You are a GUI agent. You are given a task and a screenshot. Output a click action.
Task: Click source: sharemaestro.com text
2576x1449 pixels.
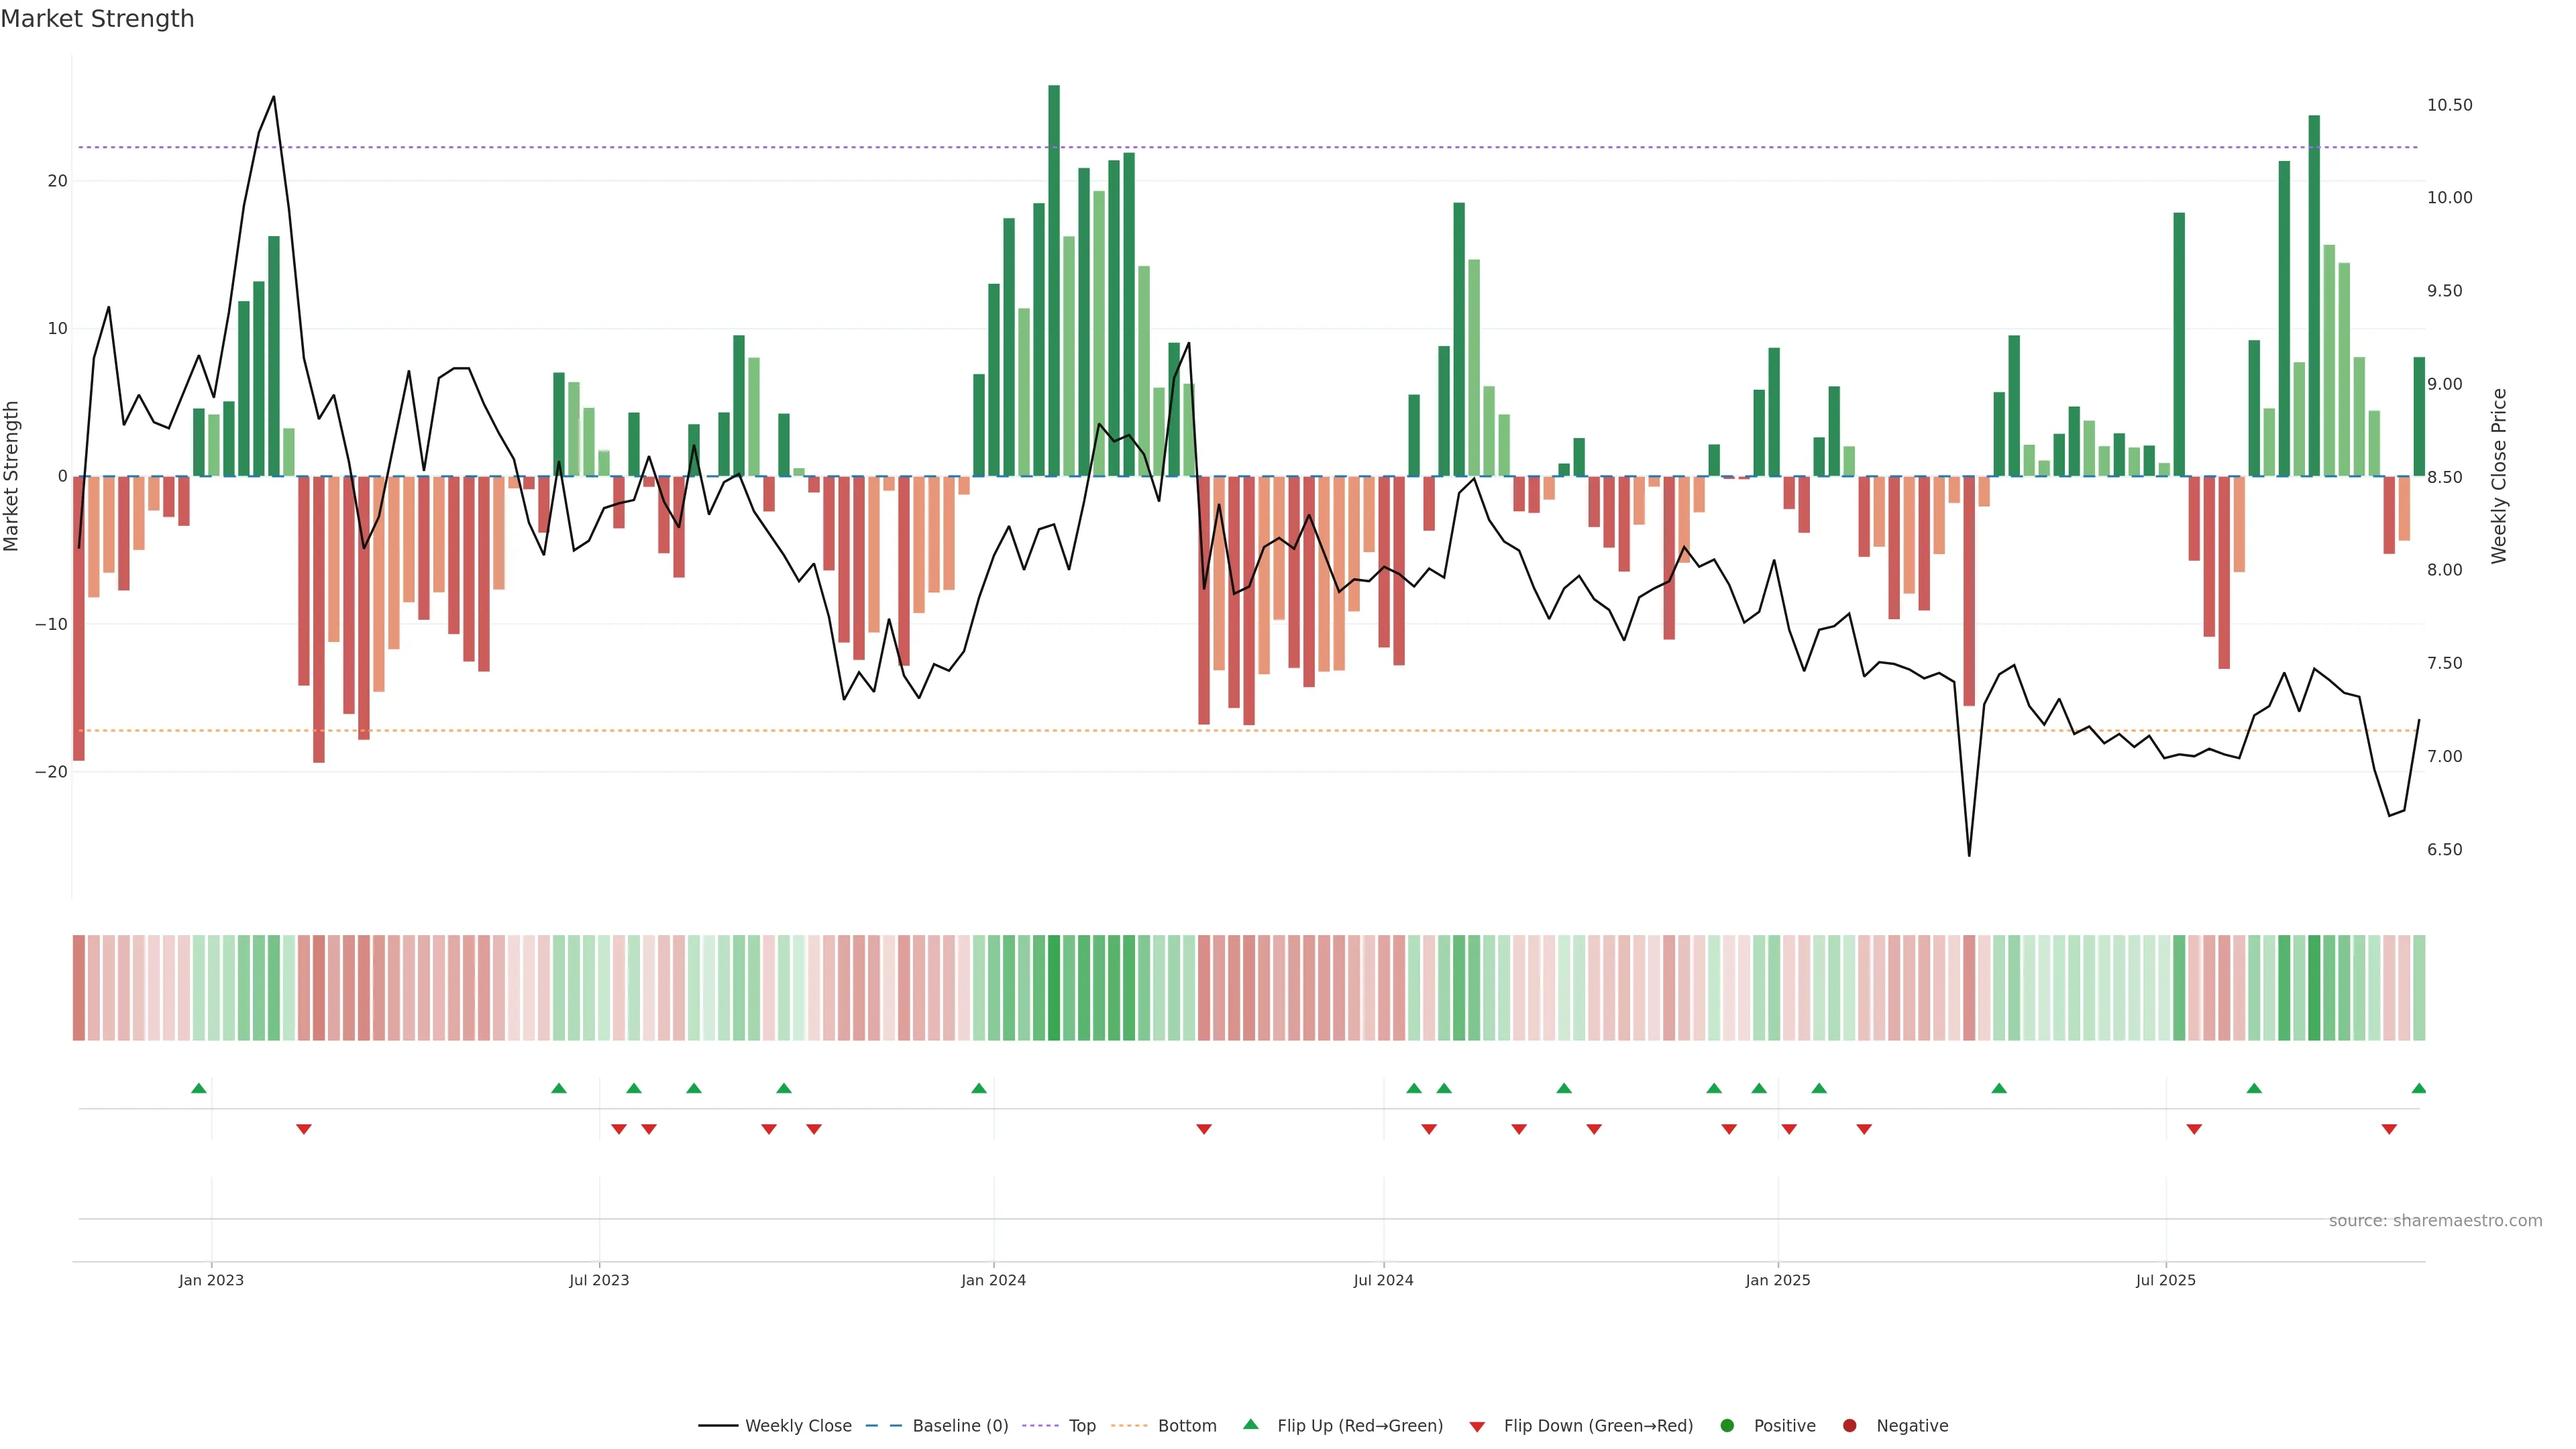coord(2435,1221)
